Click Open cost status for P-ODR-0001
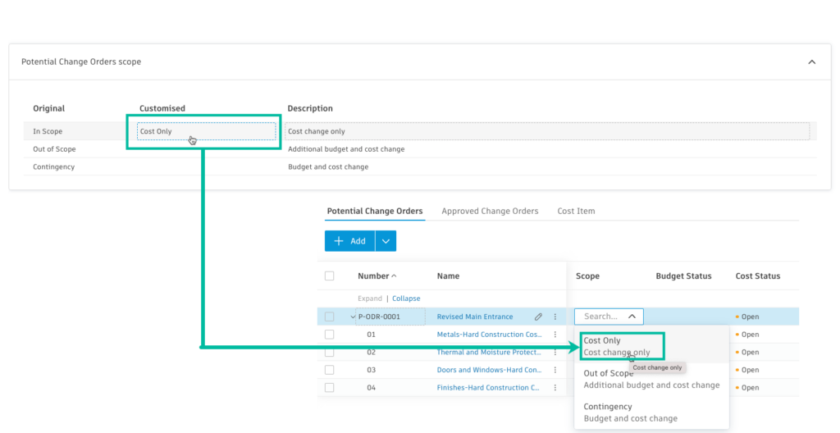Viewport: 840px width, 433px height. [747, 317]
